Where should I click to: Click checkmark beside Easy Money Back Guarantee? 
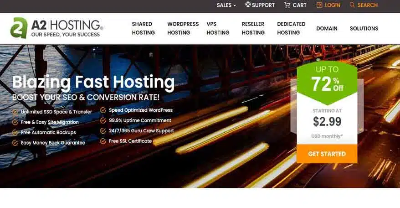15,143
